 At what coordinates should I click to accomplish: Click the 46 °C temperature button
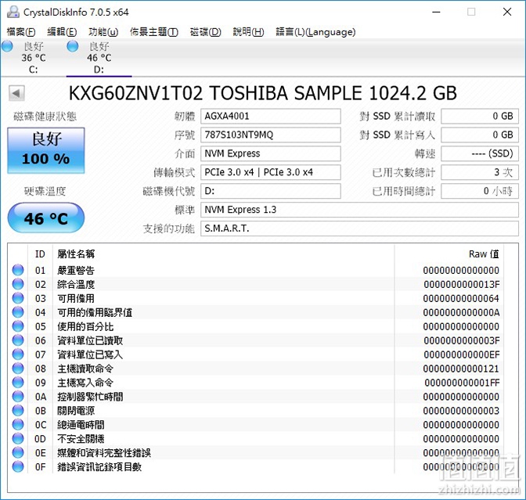pyautogui.click(x=46, y=218)
